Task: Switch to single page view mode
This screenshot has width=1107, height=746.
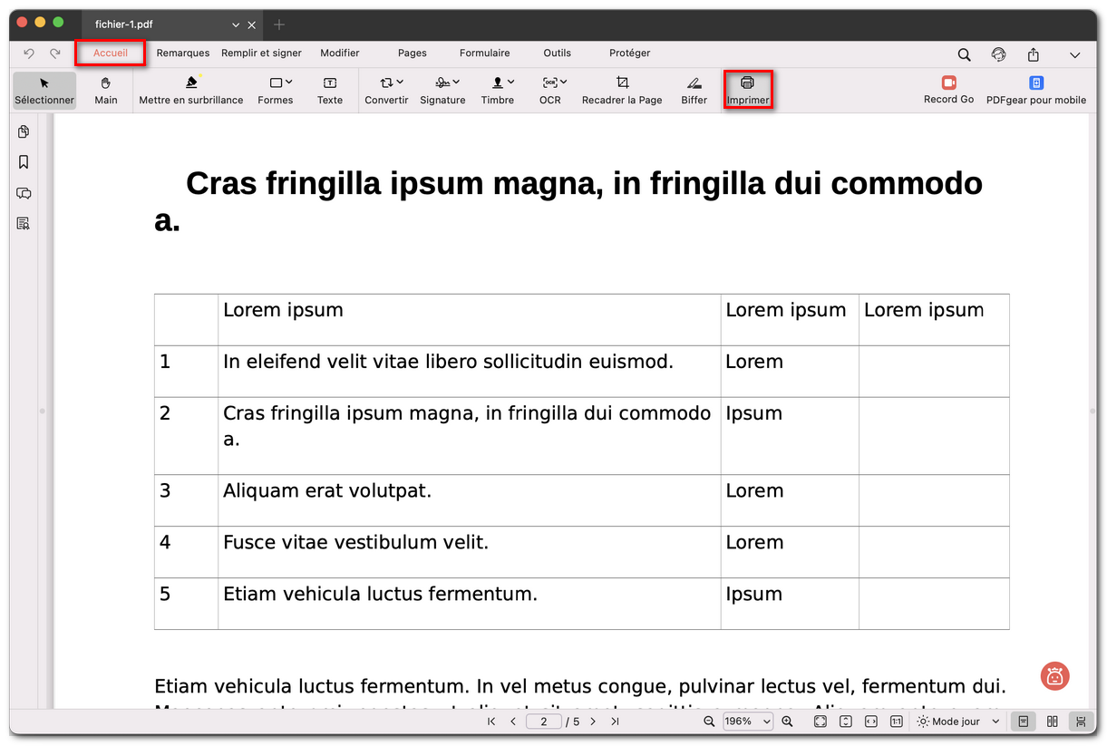Action: pyautogui.click(x=1023, y=722)
